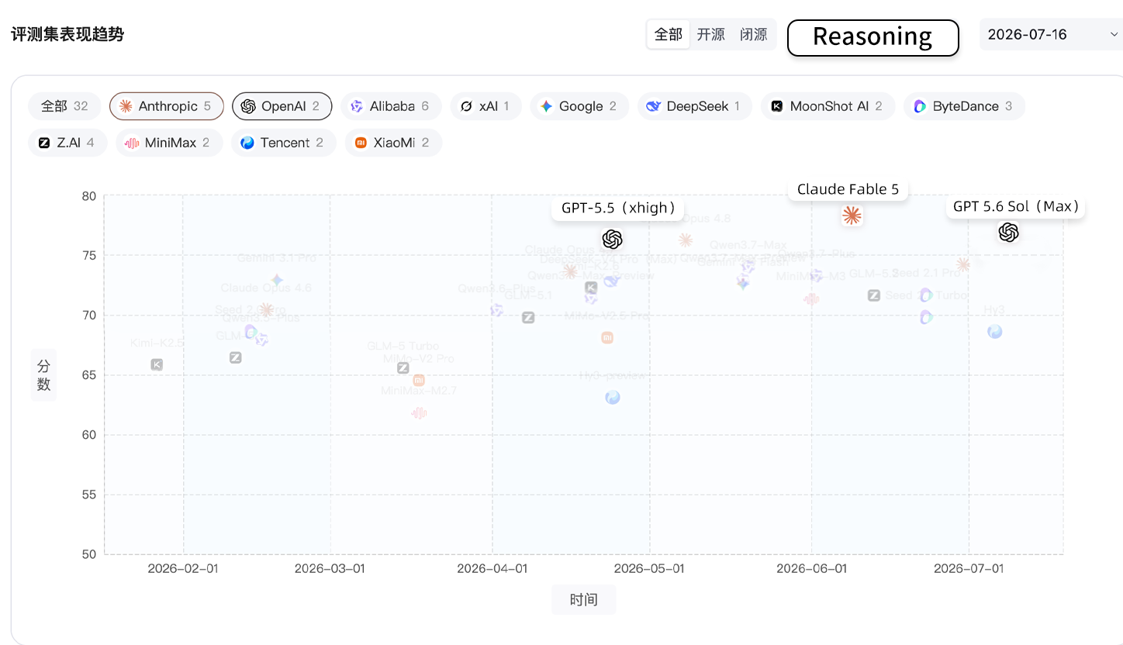
Task: Select the GPT 5.6 Sol (Max) data point icon
Action: 1008,232
